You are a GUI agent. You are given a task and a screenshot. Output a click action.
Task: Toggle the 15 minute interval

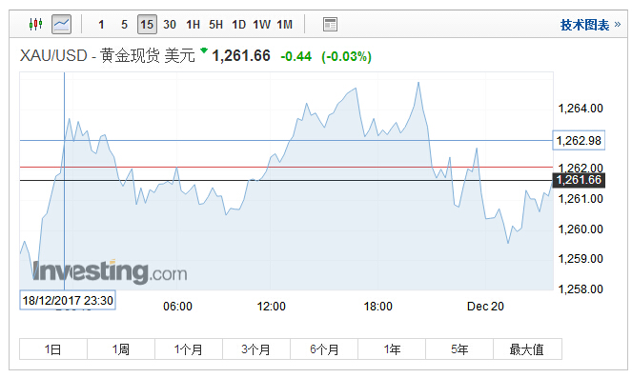click(x=147, y=24)
